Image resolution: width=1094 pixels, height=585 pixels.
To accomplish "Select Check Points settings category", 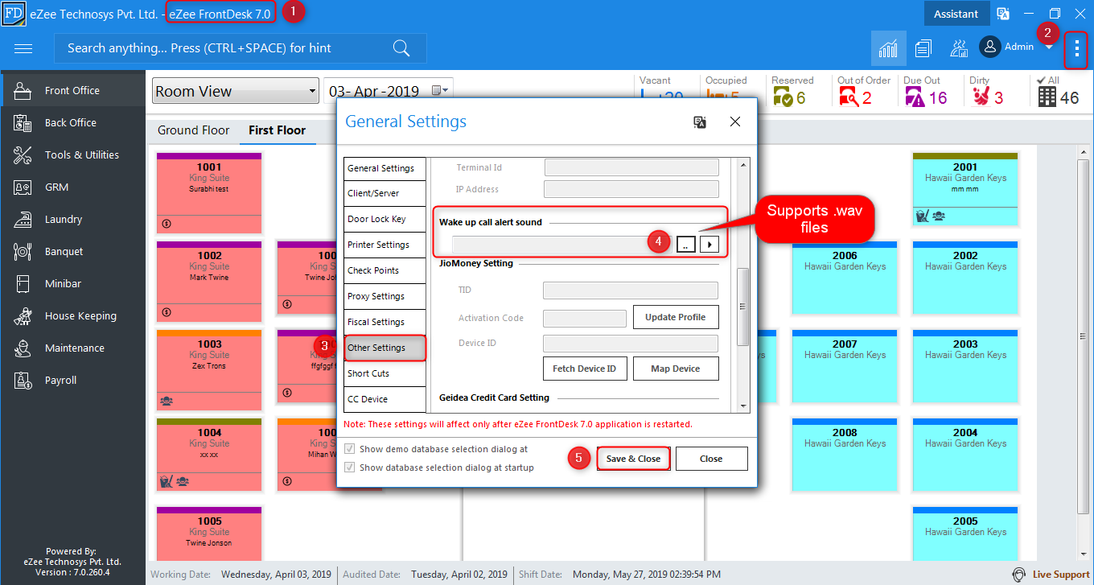I will (x=385, y=270).
